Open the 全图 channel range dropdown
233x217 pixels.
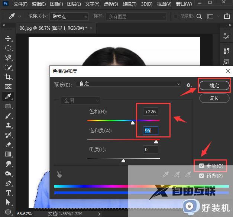click(81, 100)
